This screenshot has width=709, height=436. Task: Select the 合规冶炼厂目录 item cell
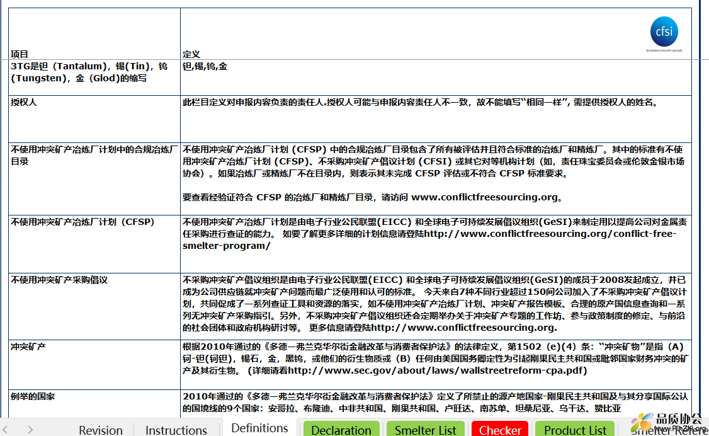click(x=94, y=179)
